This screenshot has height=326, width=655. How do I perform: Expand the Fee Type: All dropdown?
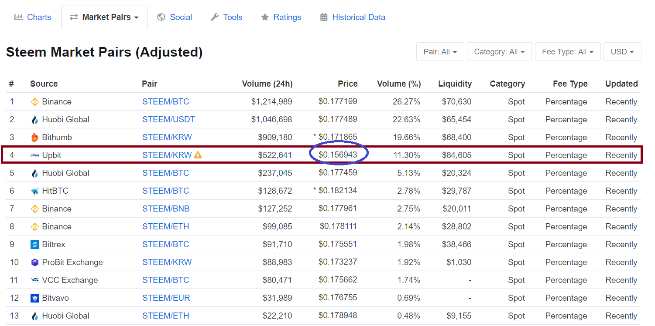point(568,52)
